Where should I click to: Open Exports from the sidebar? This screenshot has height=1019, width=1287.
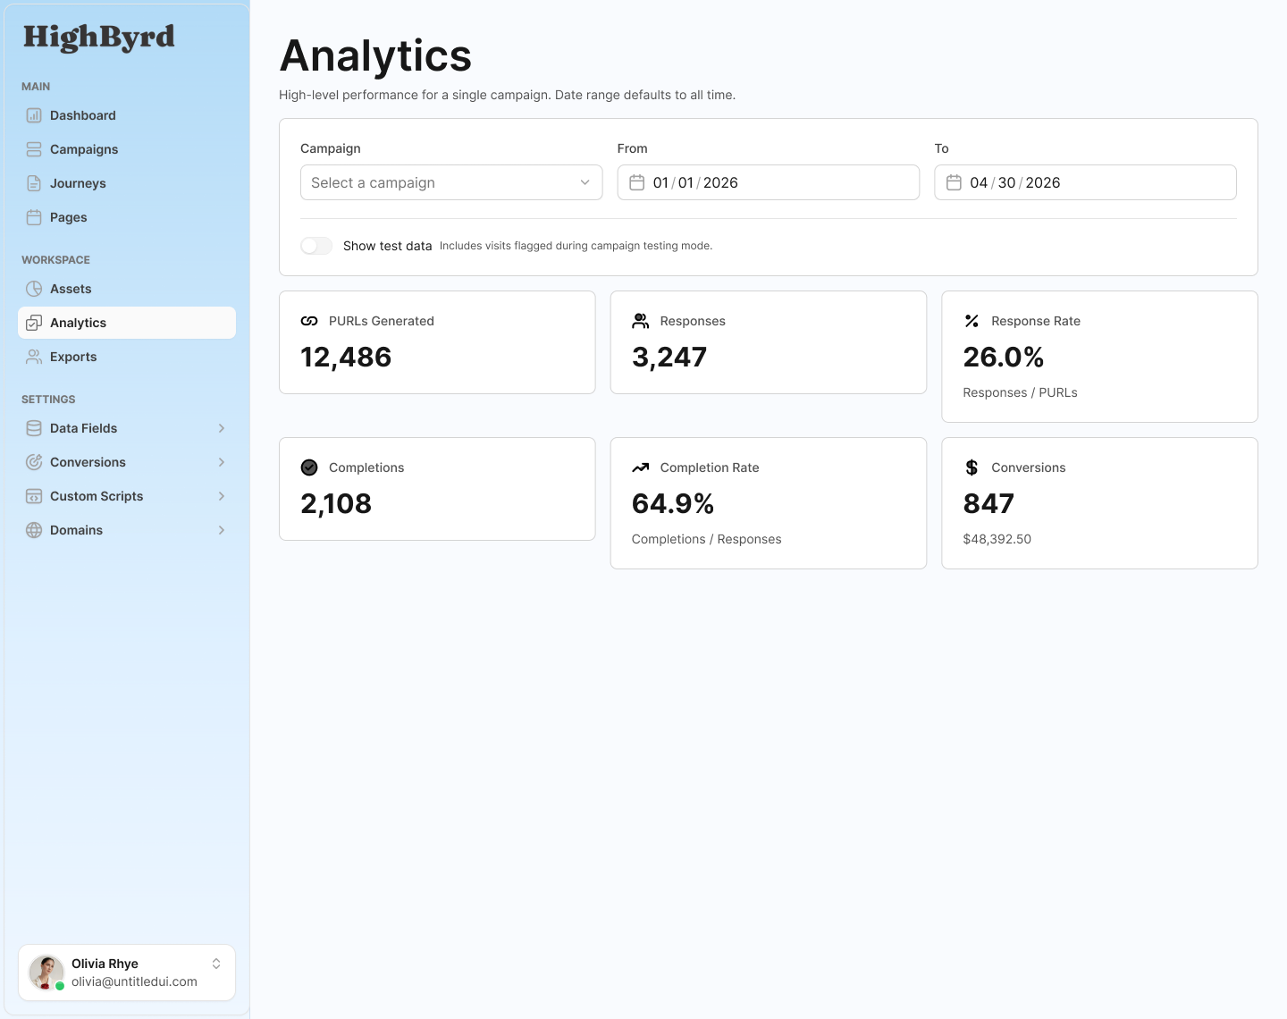(127, 357)
